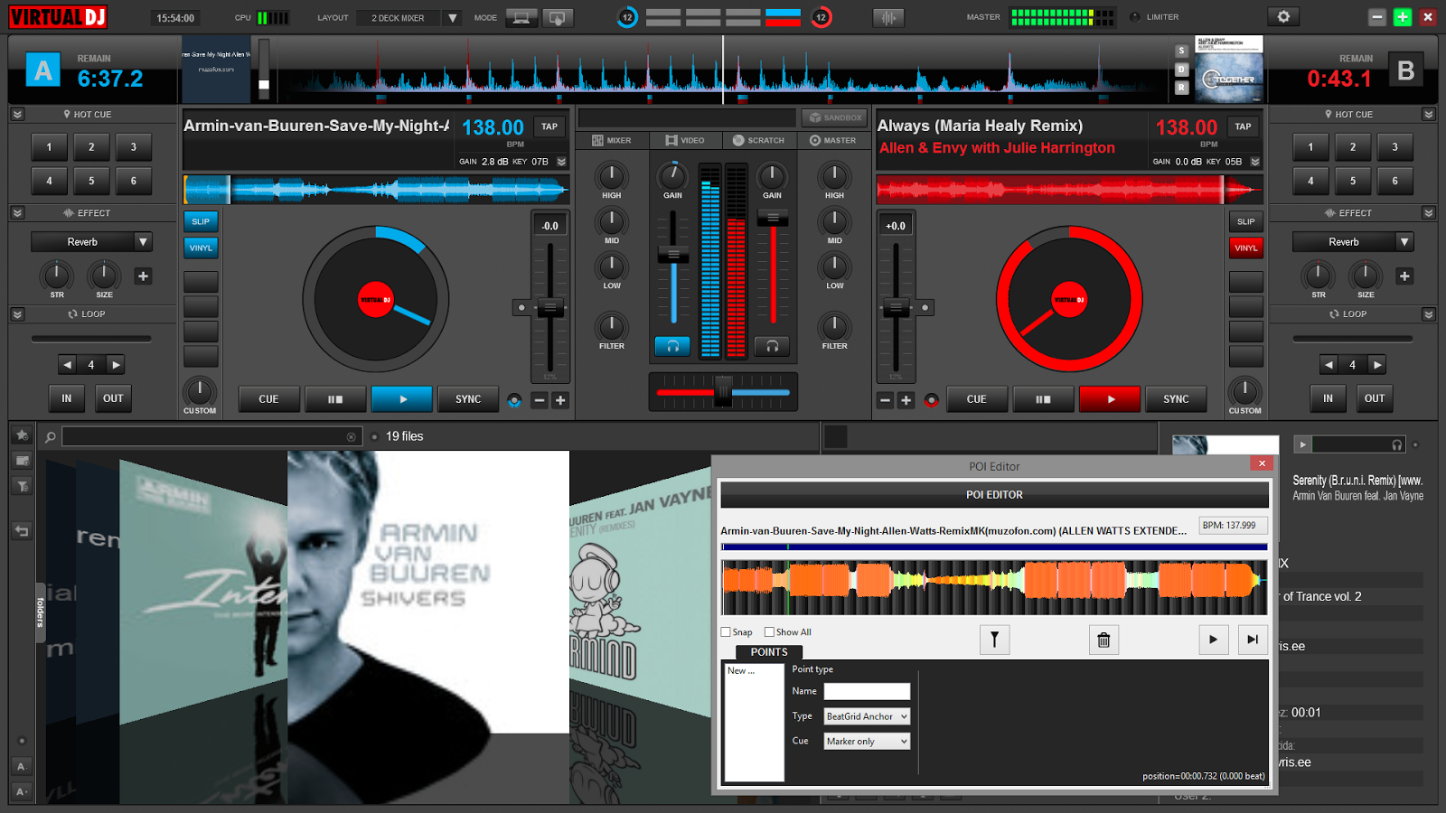Viewport: 1446px width, 813px height.
Task: Switch to the POINTS tab in POI Editor
Action: coord(769,652)
